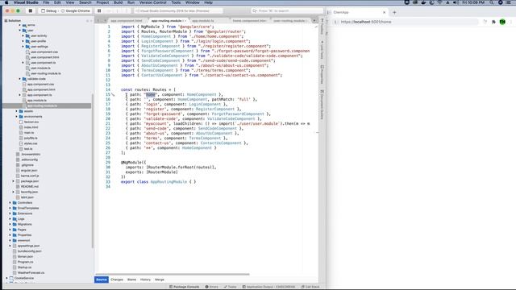Open the Search menu
516x290 pixels.
click(85, 2)
